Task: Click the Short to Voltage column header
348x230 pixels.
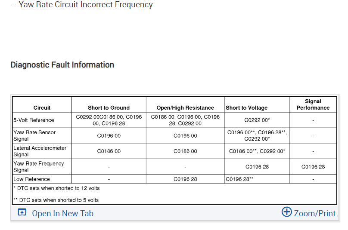Action: coord(246,108)
